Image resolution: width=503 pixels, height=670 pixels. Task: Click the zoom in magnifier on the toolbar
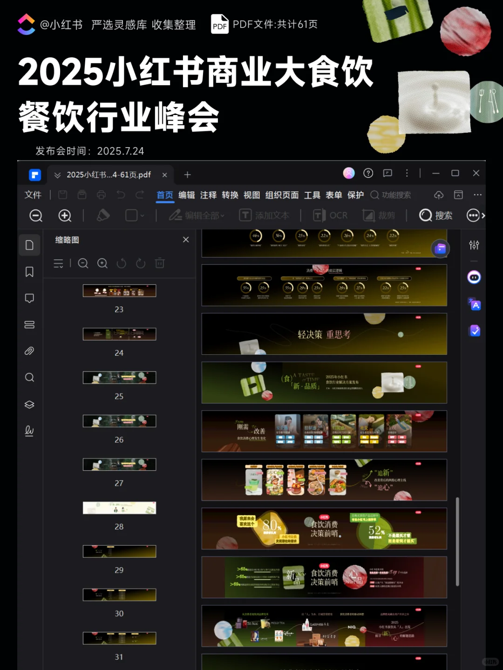coord(65,216)
